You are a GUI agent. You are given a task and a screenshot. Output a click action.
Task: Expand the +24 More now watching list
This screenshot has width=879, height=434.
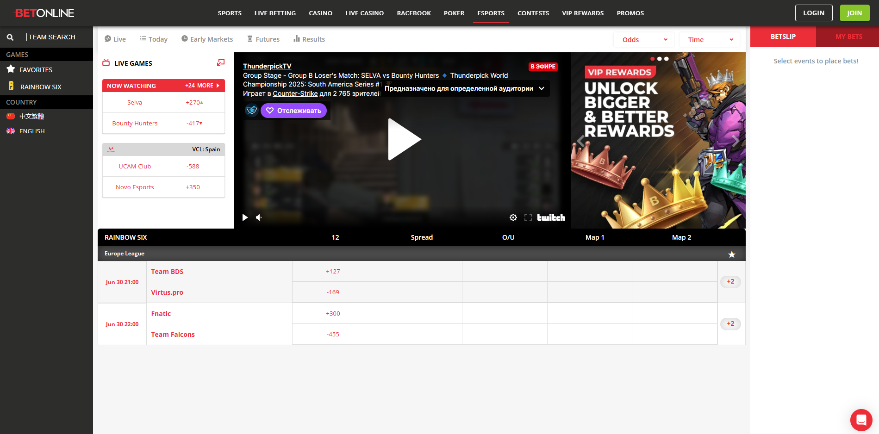pyautogui.click(x=202, y=86)
